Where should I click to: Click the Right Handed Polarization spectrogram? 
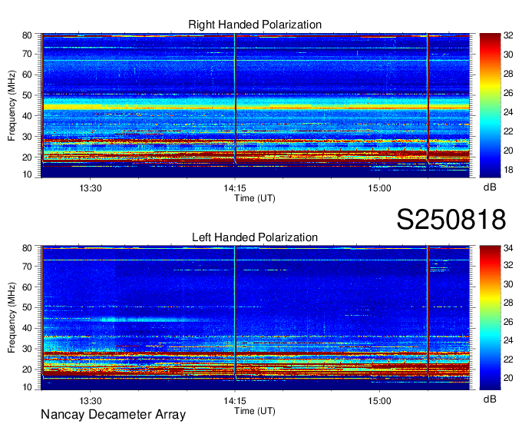[x=256, y=105]
